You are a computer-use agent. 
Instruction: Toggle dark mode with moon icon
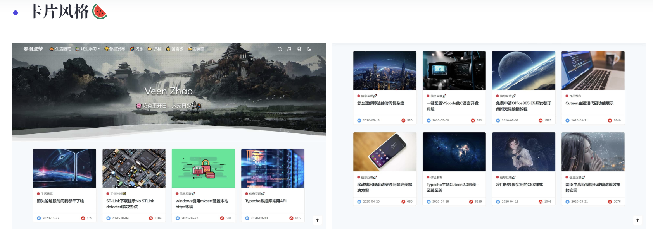click(309, 49)
